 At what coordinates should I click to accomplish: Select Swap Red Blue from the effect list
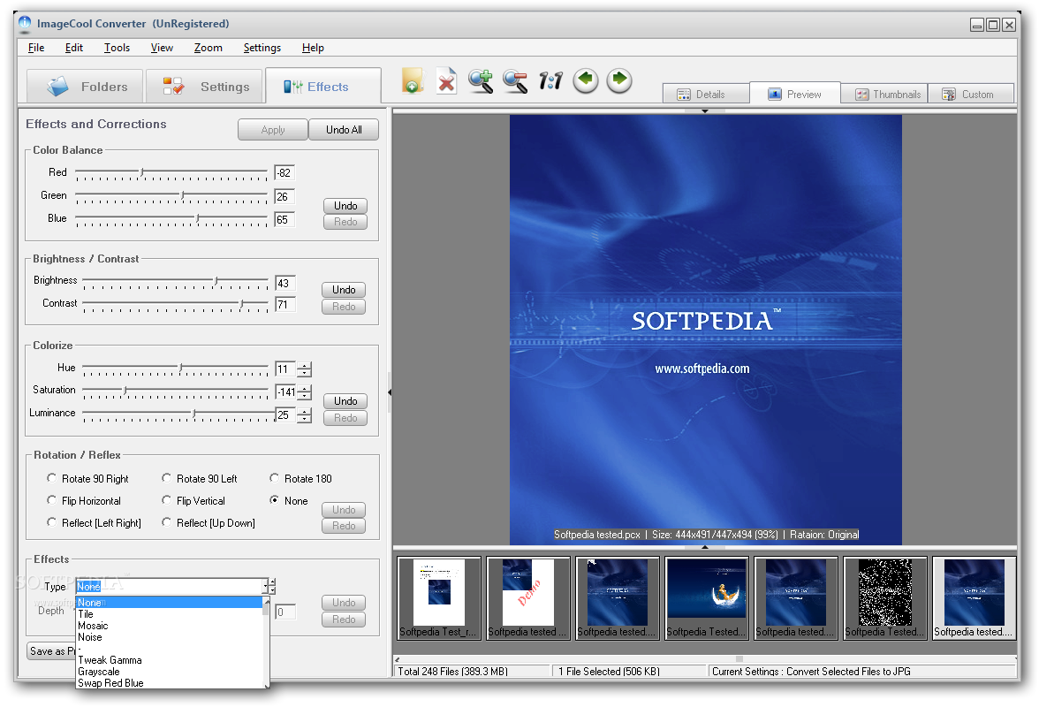coord(170,683)
